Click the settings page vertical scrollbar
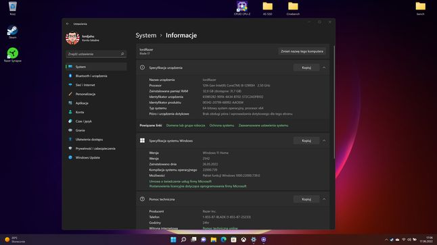The width and height of the screenshot is (437, 245). [x=334, y=103]
